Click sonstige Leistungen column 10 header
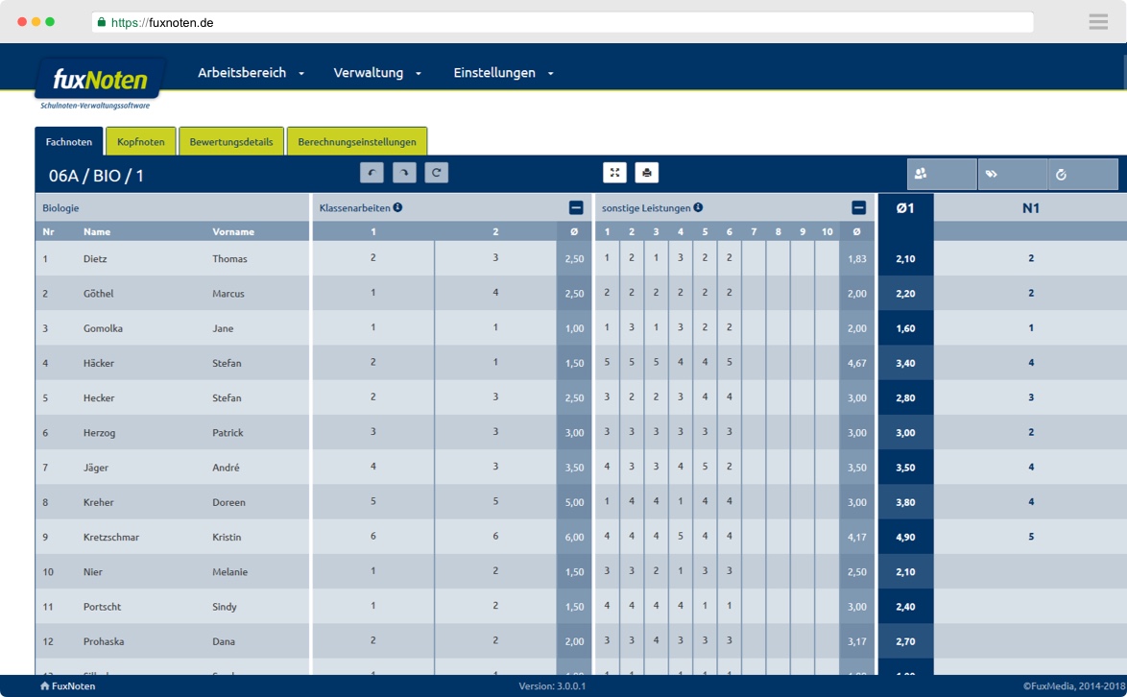Image resolution: width=1127 pixels, height=697 pixels. point(827,231)
